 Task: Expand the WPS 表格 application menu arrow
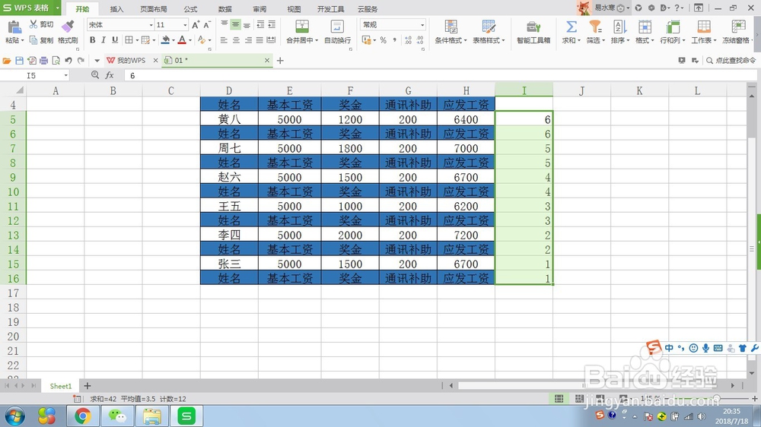57,8
